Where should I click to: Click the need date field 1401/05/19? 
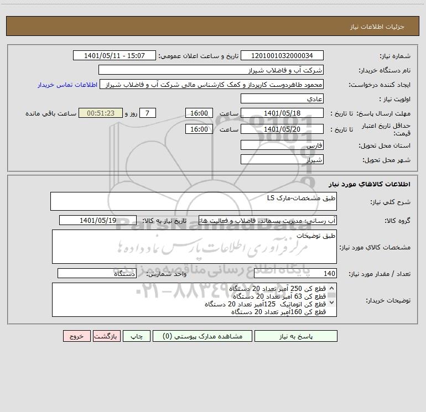point(98,220)
